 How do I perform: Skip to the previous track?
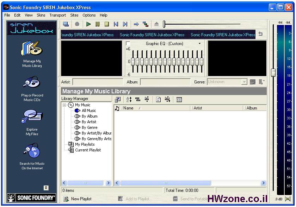coord(116,24)
